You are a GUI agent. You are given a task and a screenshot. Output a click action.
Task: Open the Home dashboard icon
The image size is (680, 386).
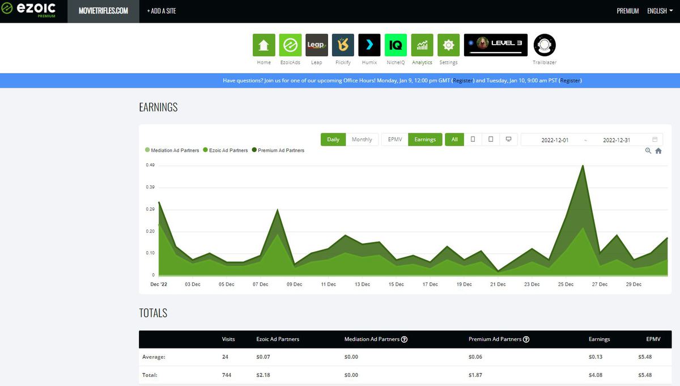click(263, 45)
